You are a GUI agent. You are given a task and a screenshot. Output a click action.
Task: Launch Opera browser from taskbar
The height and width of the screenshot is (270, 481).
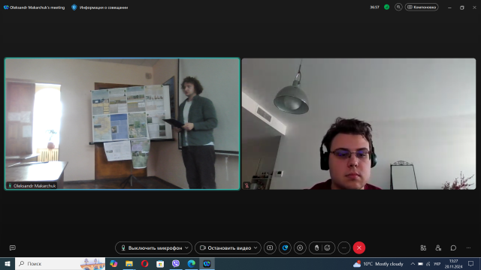pos(145,263)
